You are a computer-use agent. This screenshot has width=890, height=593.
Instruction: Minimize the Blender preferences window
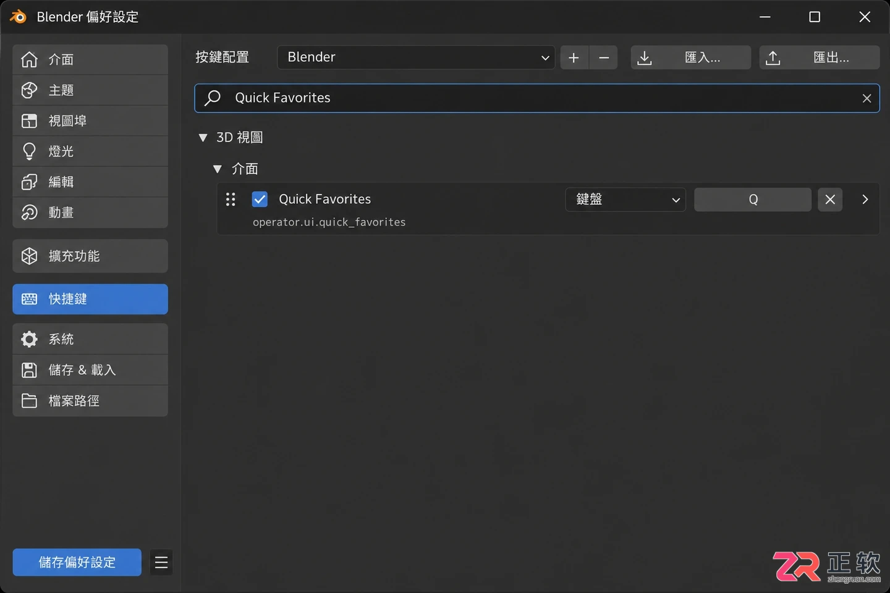pos(765,17)
